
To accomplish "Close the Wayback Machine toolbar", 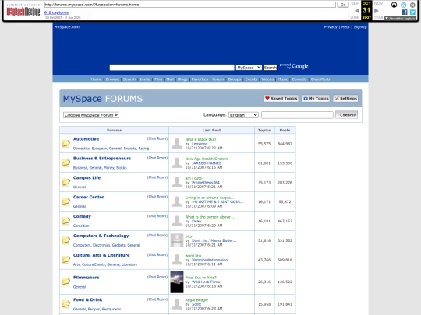I will pyautogui.click(x=412, y=5).
